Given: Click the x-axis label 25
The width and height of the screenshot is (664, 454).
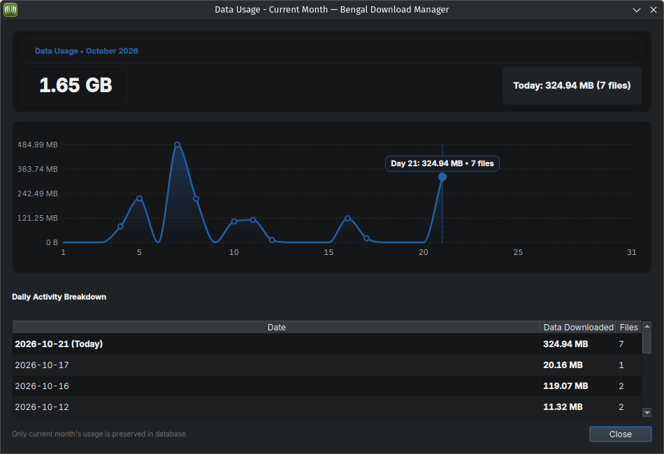Looking at the screenshot, I should [518, 252].
